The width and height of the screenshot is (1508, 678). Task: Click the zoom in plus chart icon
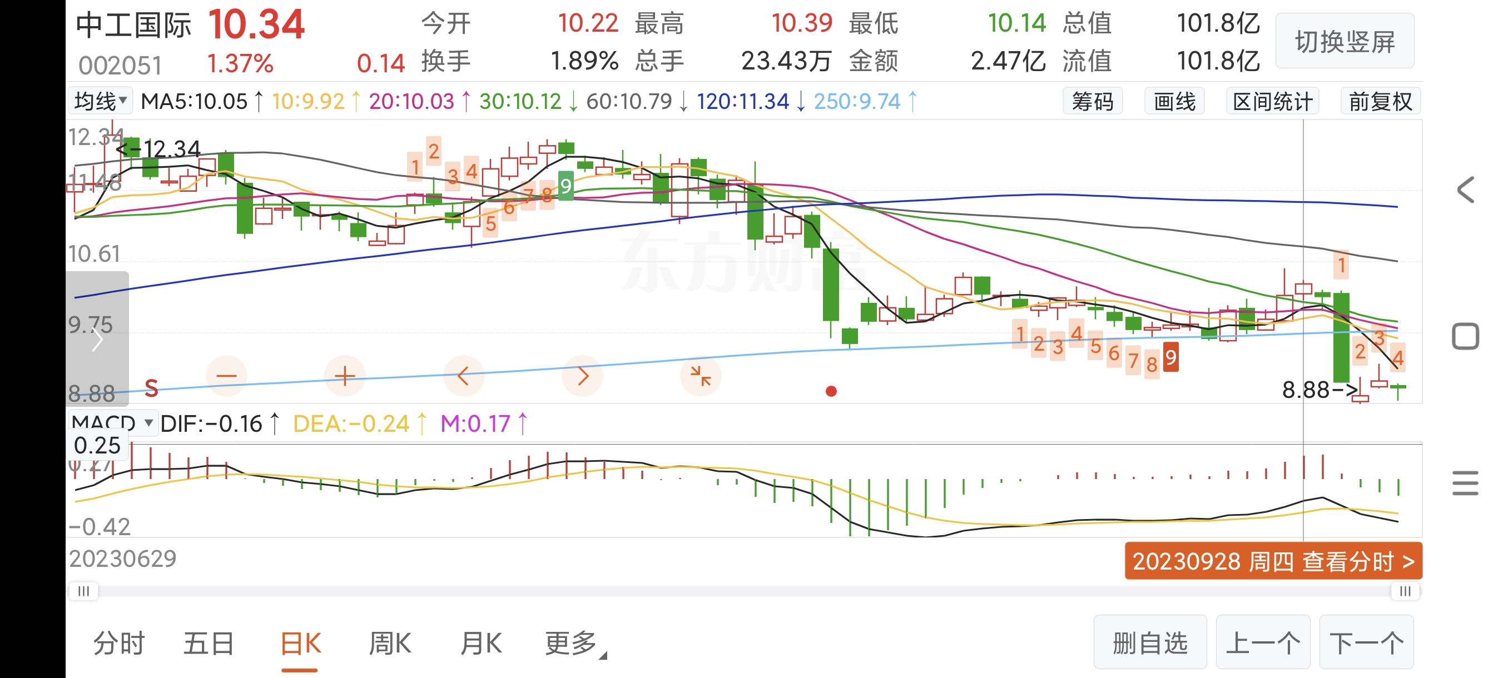point(345,376)
